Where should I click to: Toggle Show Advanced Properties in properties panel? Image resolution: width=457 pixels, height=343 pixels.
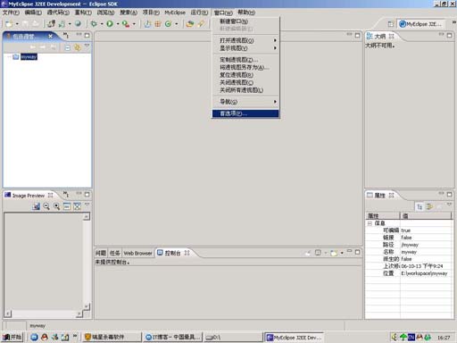point(429,206)
